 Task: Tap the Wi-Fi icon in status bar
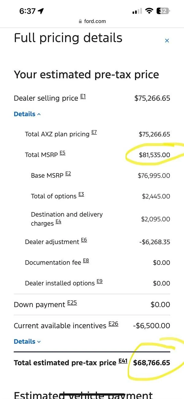149,11
